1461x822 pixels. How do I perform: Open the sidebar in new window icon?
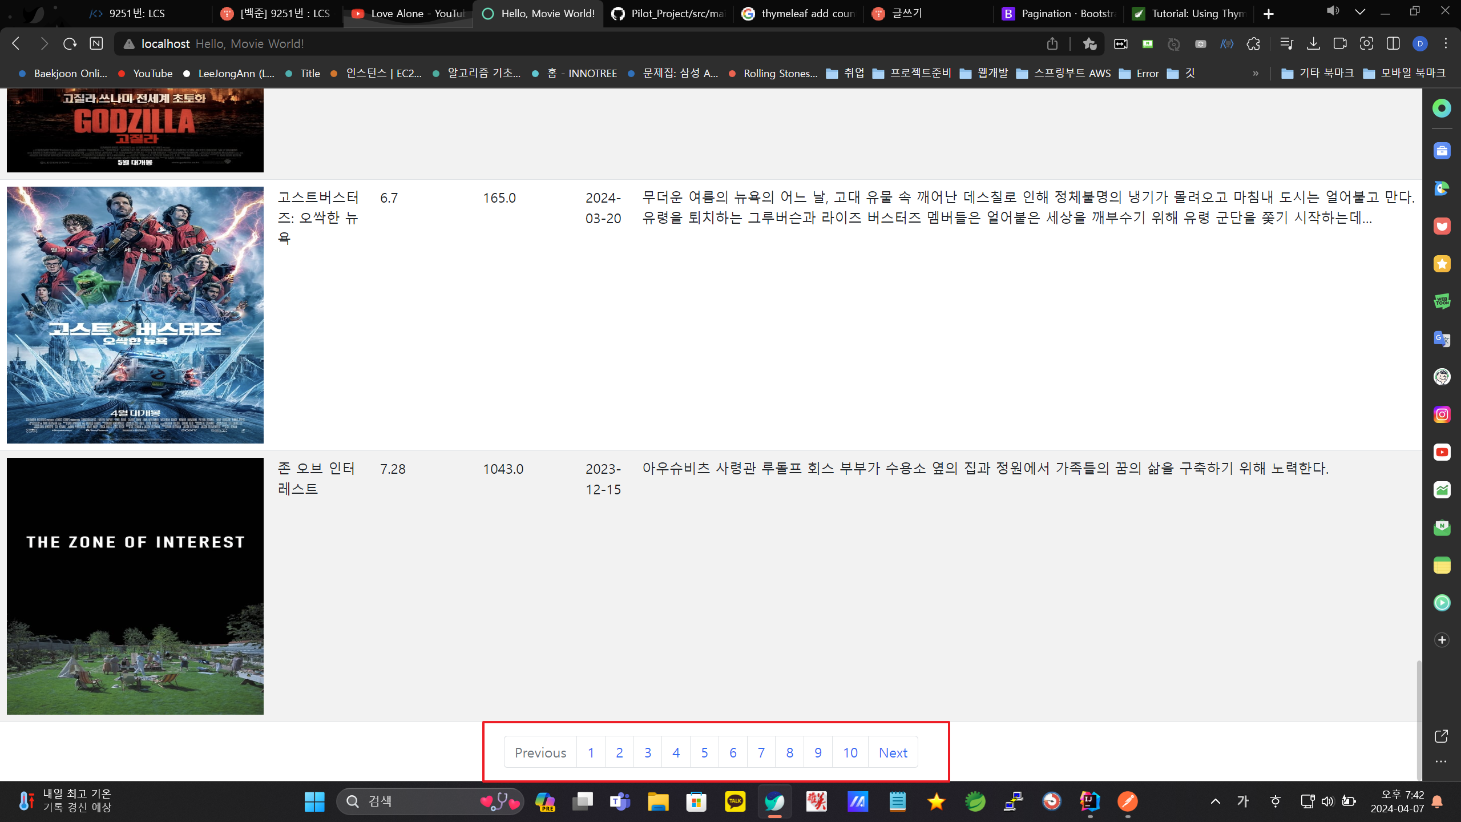pos(1441,736)
